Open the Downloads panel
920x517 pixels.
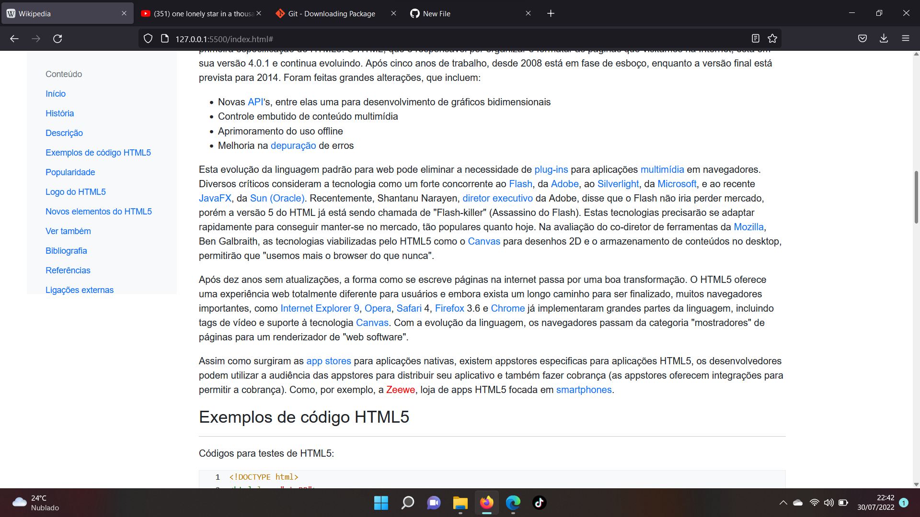click(884, 38)
